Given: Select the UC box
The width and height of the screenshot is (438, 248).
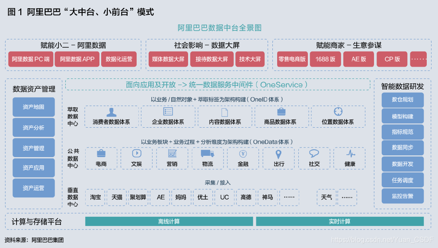Looking at the screenshot, I should pos(224,197).
